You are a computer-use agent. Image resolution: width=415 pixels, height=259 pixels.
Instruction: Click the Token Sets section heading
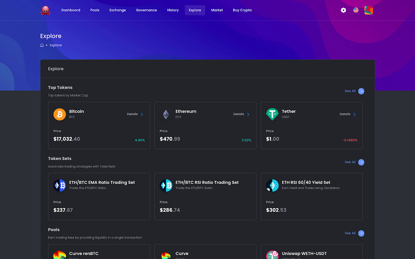[60, 159]
